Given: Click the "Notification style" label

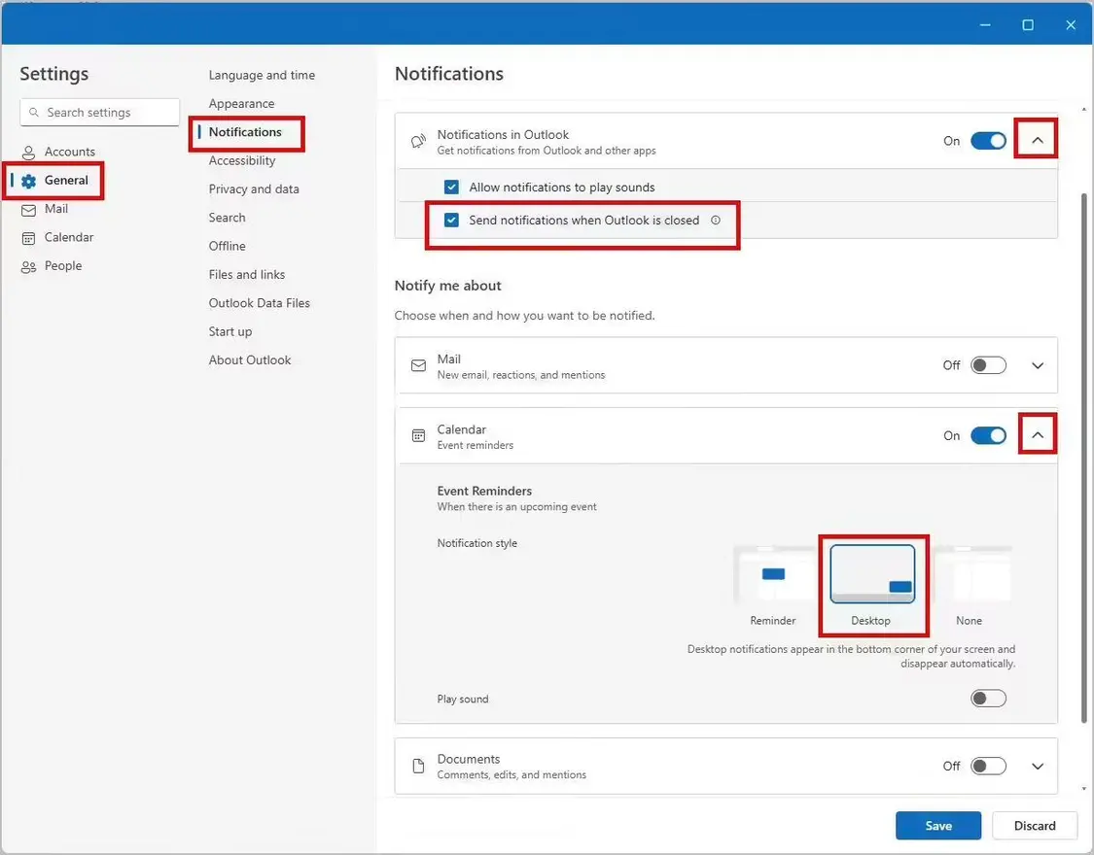Looking at the screenshot, I should point(477,543).
